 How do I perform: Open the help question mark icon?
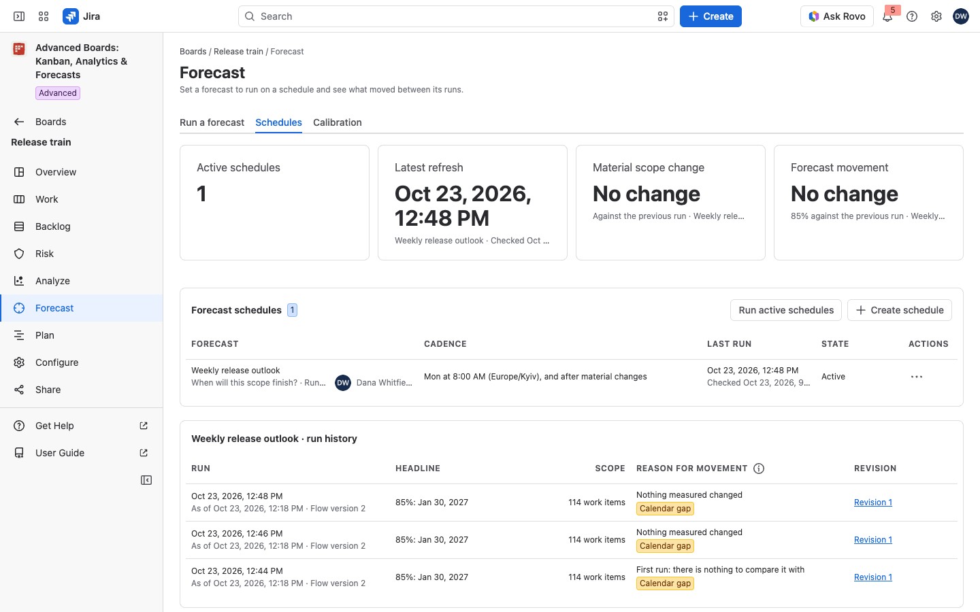[x=912, y=16]
